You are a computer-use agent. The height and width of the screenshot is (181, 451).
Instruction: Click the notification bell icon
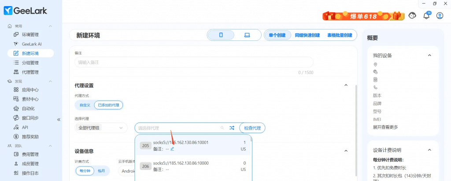point(426,16)
